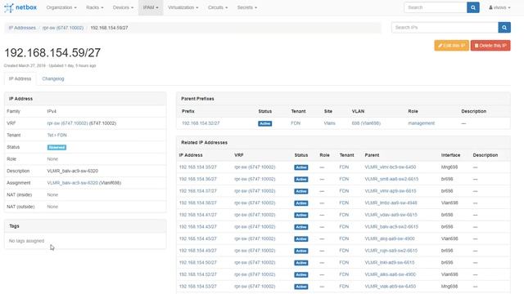
Task: Open parent device in the 192.168.154.49/27 row
Action: (391, 251)
